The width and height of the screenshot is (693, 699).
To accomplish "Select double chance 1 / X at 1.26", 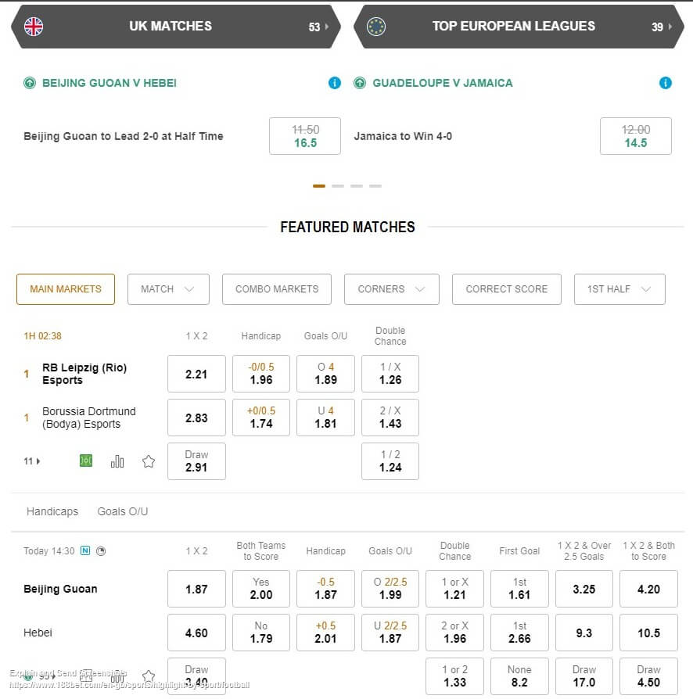I will tap(390, 374).
